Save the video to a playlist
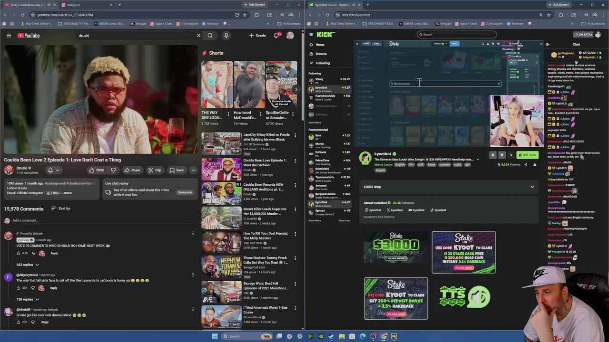This screenshot has width=609, height=342. pyautogui.click(x=176, y=170)
